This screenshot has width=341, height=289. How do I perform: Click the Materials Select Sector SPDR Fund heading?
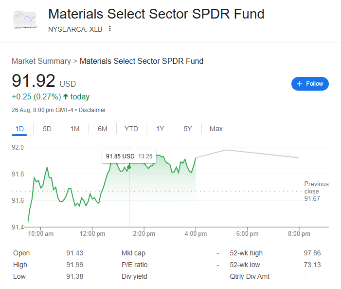[x=156, y=14]
